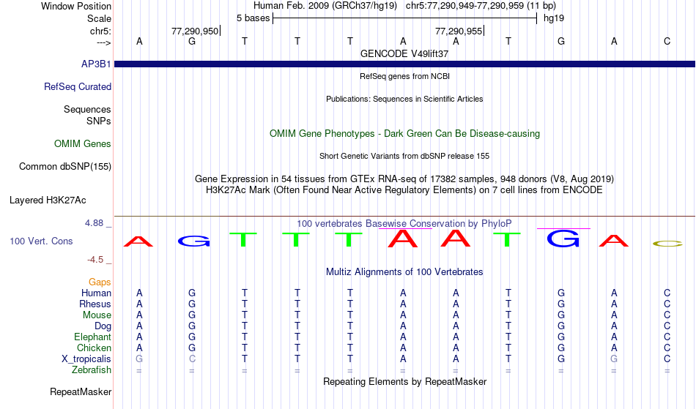Screen dimensions: 696x409
Task: Click the Chicken species label
Action: click(x=94, y=348)
